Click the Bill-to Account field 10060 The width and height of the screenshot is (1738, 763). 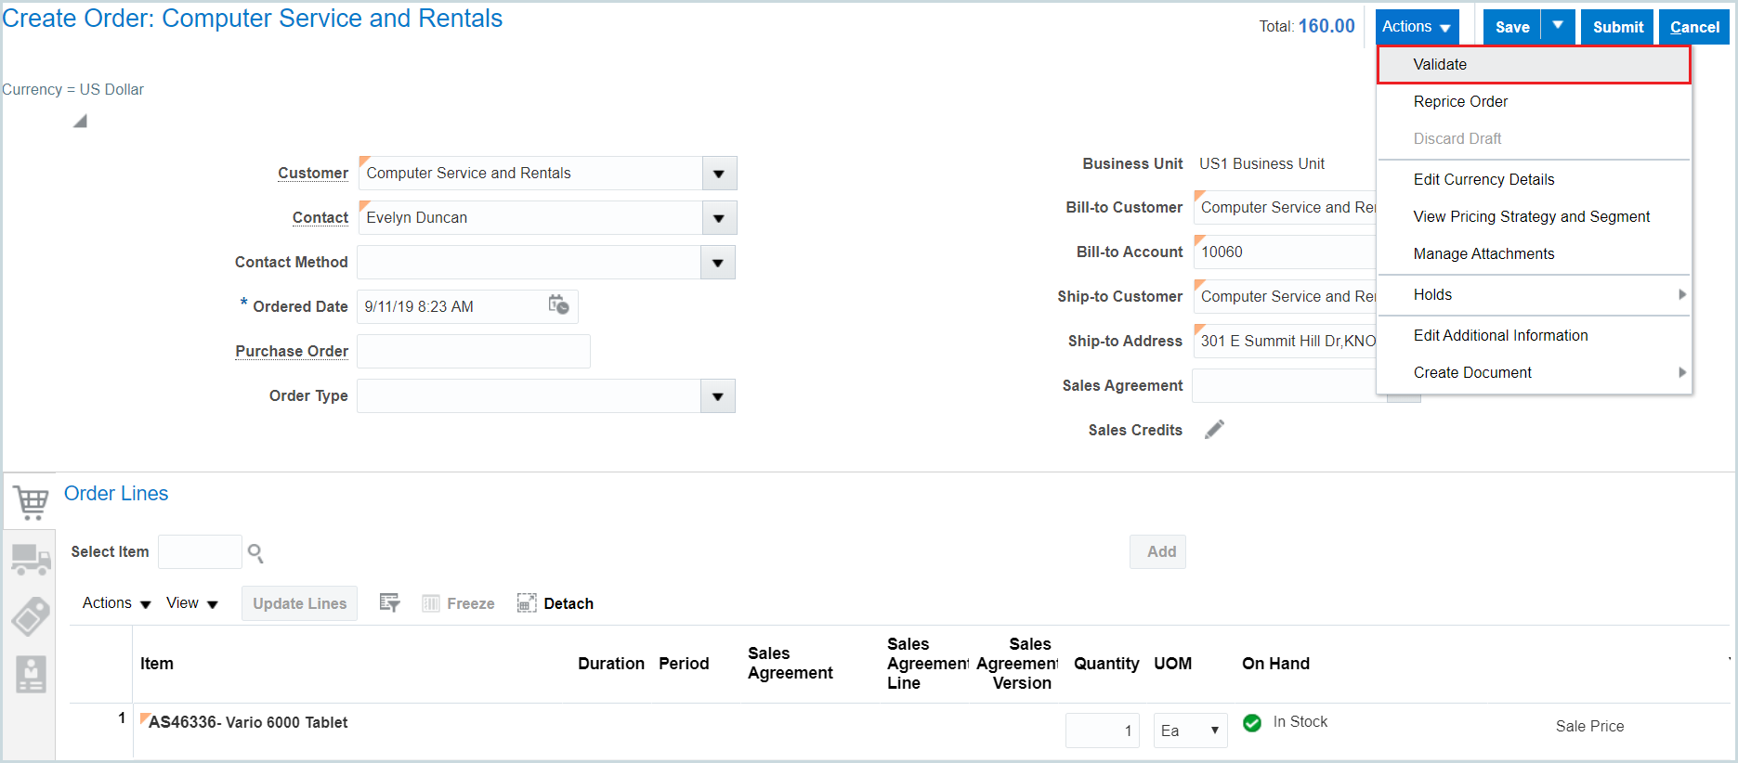point(1285,252)
